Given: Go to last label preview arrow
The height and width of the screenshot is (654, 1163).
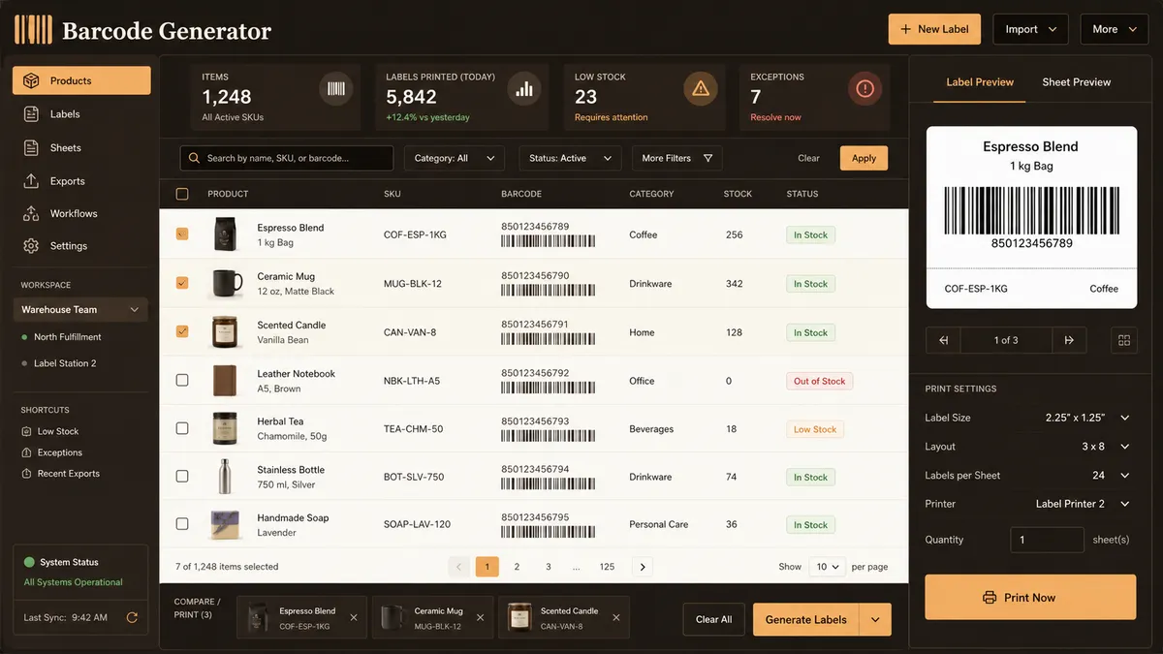Looking at the screenshot, I should (1069, 340).
